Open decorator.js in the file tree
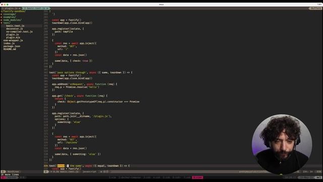This screenshot has height=182, width=323. pos(15,29)
